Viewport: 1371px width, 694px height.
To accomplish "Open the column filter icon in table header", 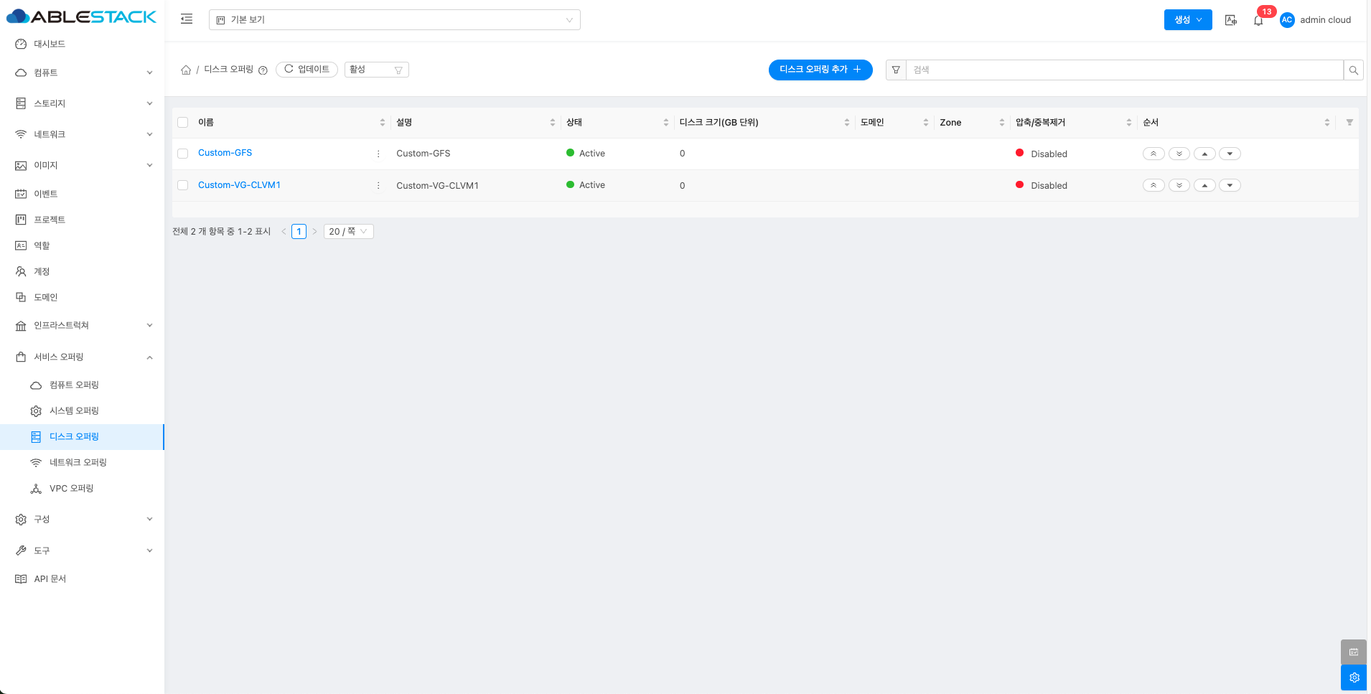I will pyautogui.click(x=1349, y=123).
